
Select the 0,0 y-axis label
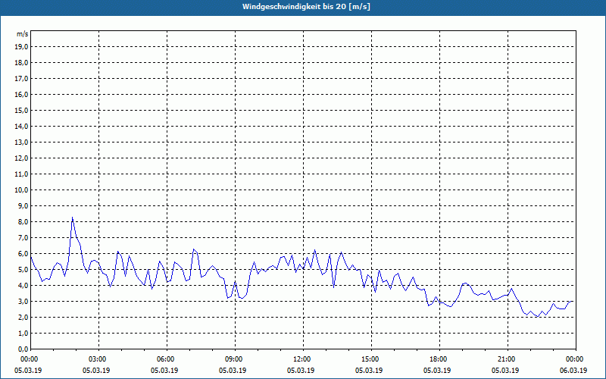(23, 349)
